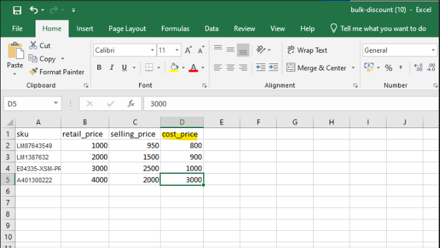Open underline style dropdown arrow

(x=134, y=67)
